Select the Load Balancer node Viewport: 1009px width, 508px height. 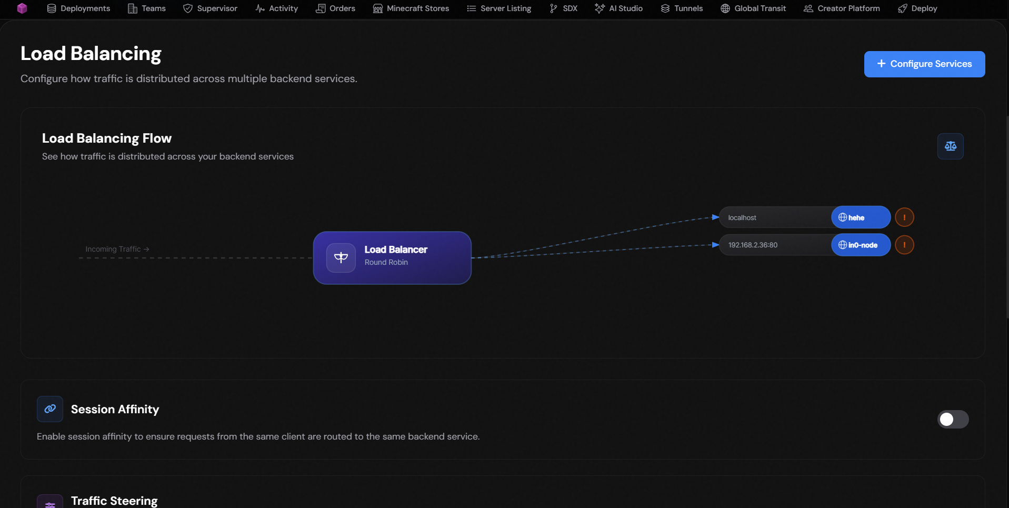[x=392, y=258]
